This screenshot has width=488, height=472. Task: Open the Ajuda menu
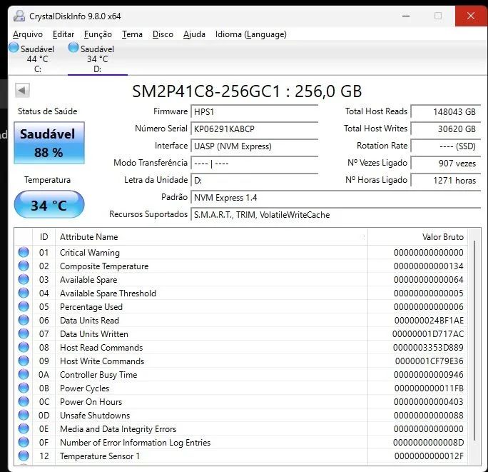click(194, 34)
